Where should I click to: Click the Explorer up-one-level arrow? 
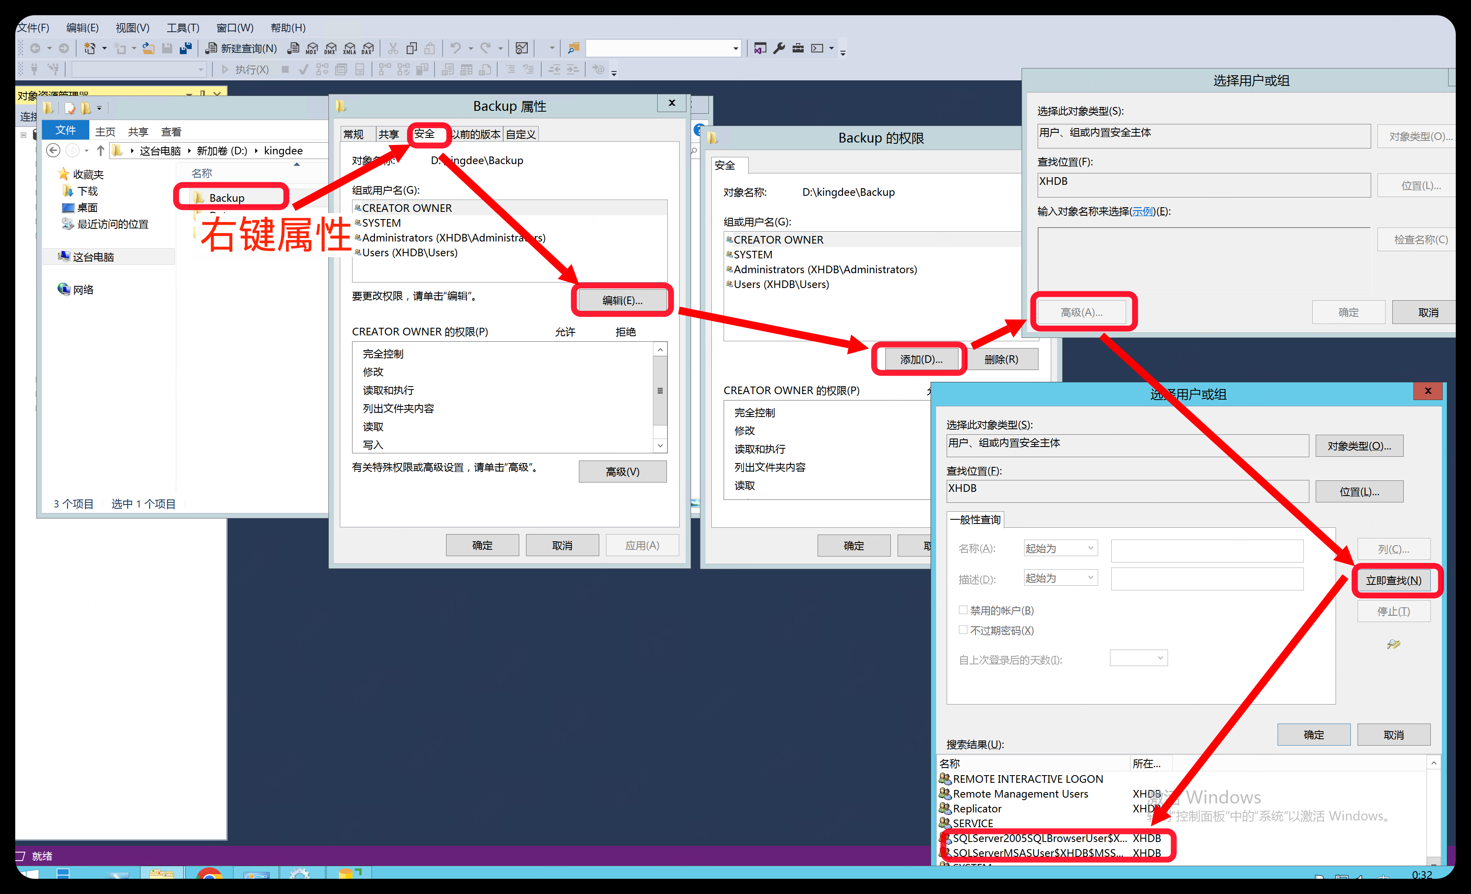100,150
